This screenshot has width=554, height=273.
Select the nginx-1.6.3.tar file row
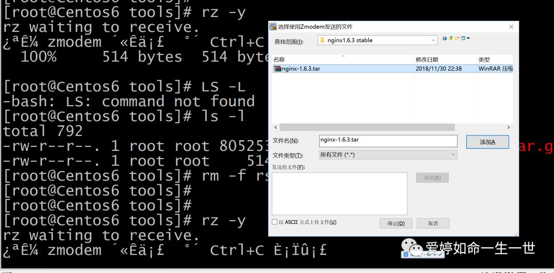[x=392, y=69]
